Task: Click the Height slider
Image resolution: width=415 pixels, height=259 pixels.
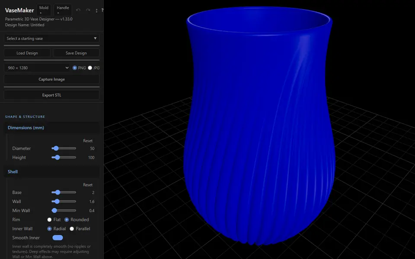Action: point(64,158)
